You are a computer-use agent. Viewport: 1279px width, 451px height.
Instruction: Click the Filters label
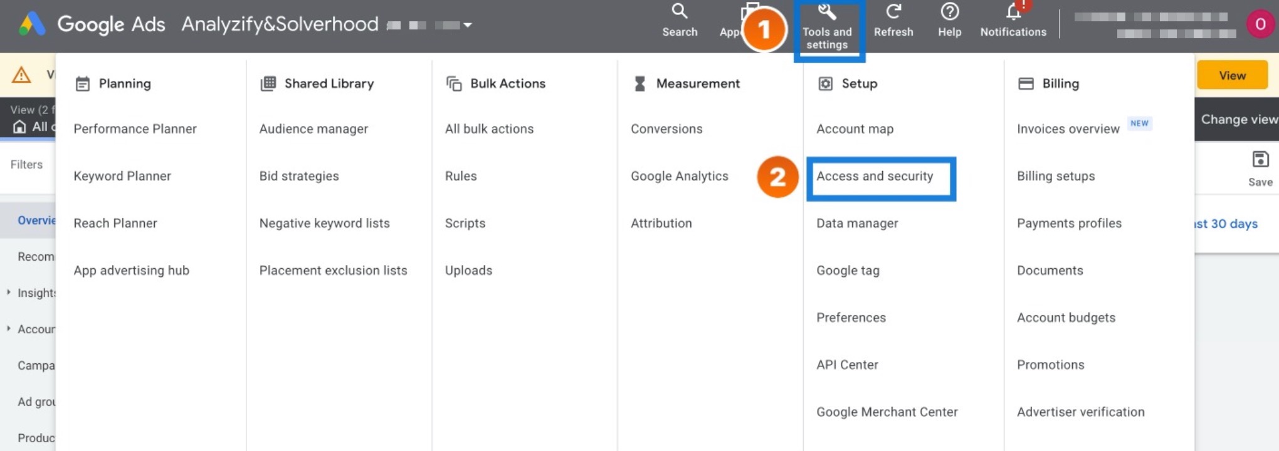[26, 165]
